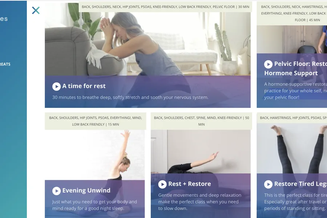Select the Evening Unwind 15 MIN tags
This screenshot has width=327, height=218.
pyautogui.click(x=96, y=121)
